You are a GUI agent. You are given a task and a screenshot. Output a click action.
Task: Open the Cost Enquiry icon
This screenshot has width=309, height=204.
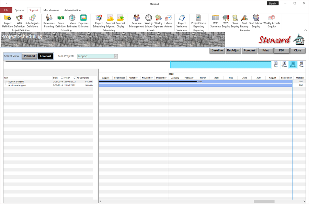pos(244,21)
